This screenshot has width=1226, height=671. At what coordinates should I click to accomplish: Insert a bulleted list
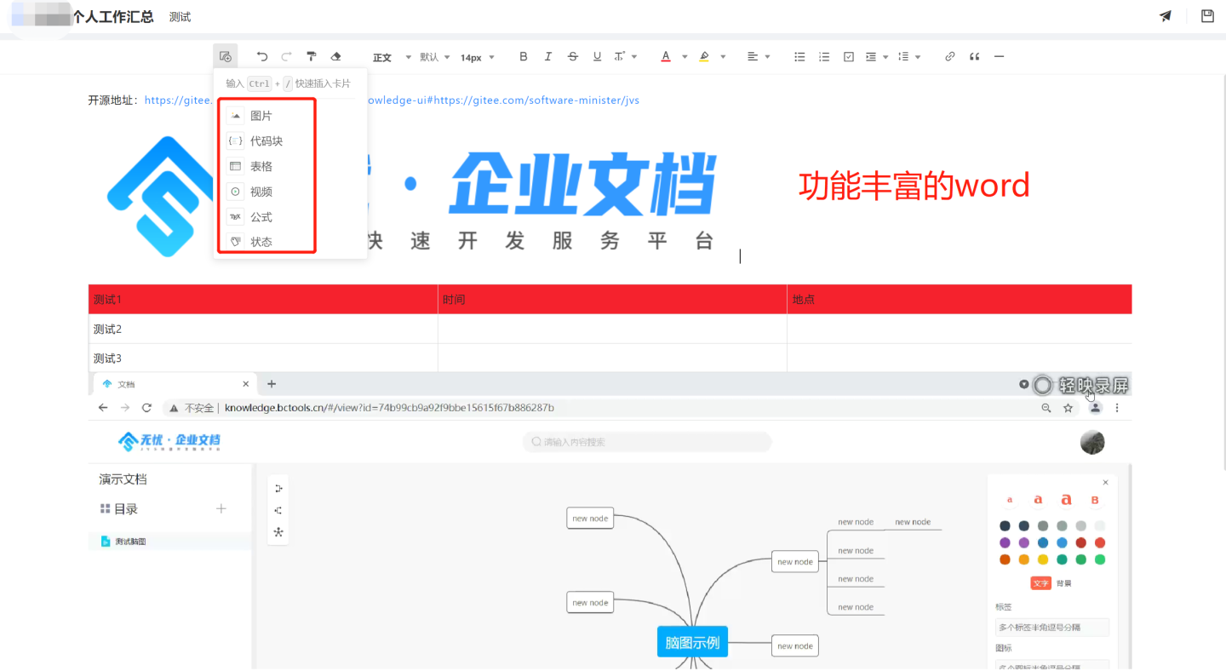click(799, 57)
